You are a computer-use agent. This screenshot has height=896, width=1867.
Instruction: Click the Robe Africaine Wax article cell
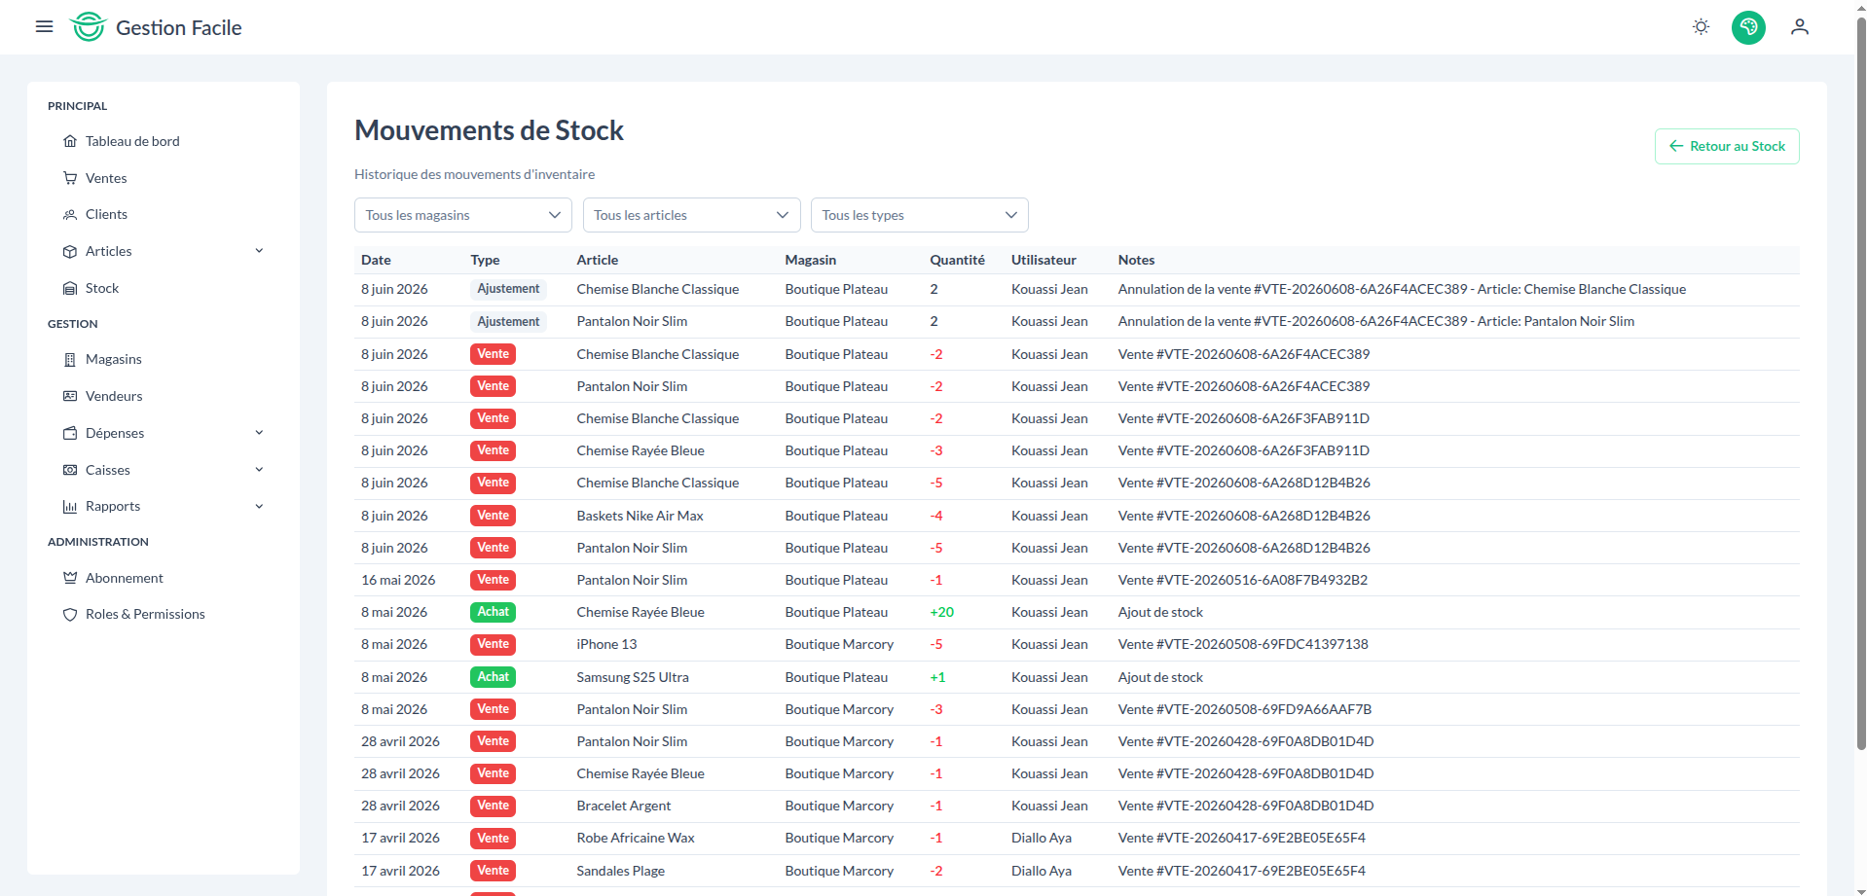tap(636, 838)
